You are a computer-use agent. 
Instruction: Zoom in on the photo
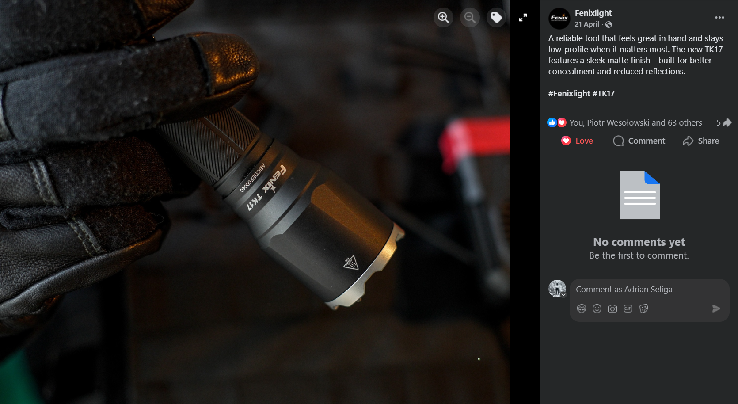pyautogui.click(x=443, y=17)
